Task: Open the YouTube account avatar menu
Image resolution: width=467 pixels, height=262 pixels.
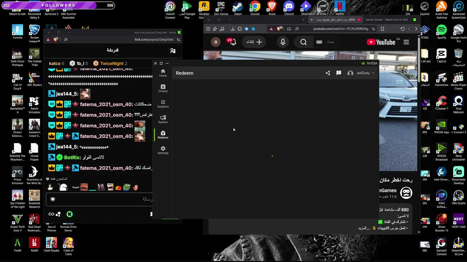Action: pyautogui.click(x=216, y=42)
